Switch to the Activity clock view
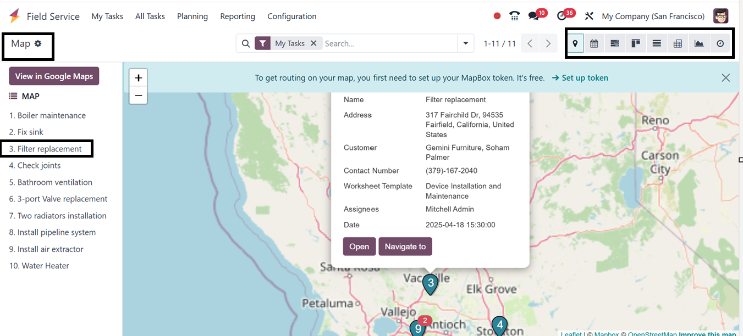 (x=720, y=43)
